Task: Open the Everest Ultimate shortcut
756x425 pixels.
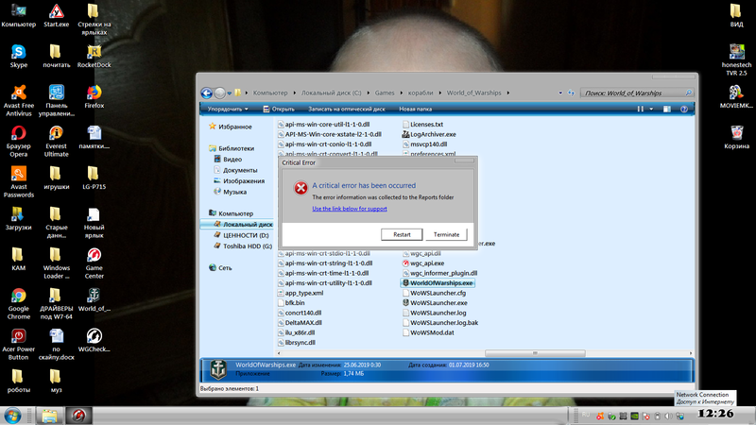Action: (57, 141)
